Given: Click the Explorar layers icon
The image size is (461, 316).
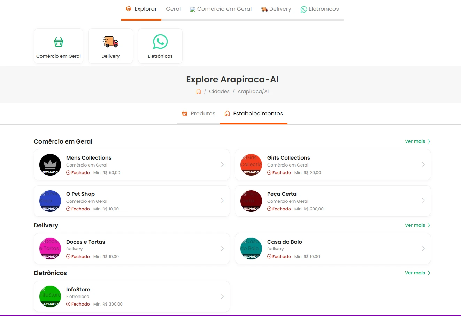Looking at the screenshot, I should click(x=129, y=9).
